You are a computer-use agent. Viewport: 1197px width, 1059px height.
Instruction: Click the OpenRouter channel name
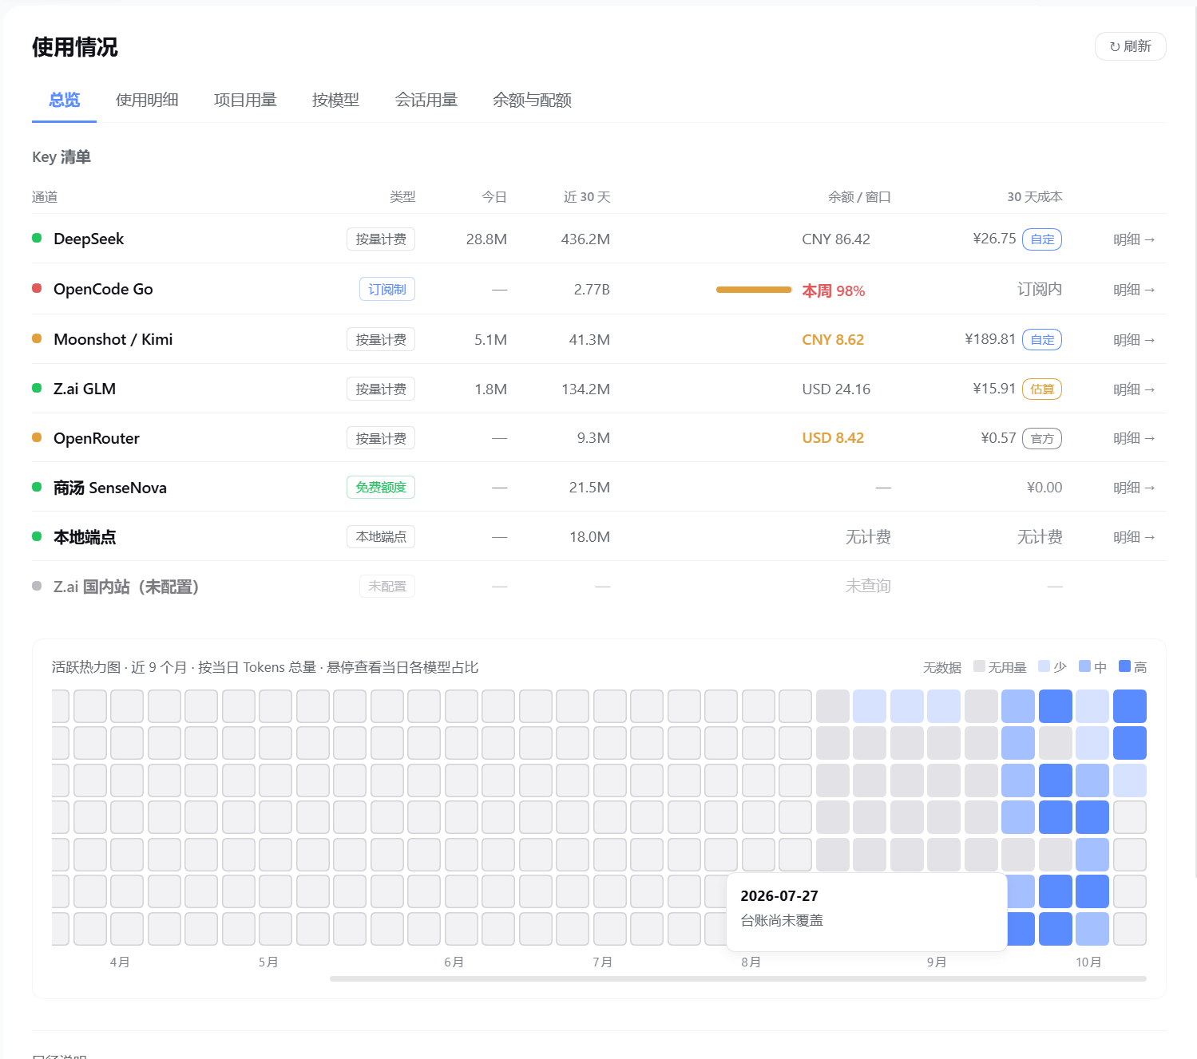click(97, 439)
